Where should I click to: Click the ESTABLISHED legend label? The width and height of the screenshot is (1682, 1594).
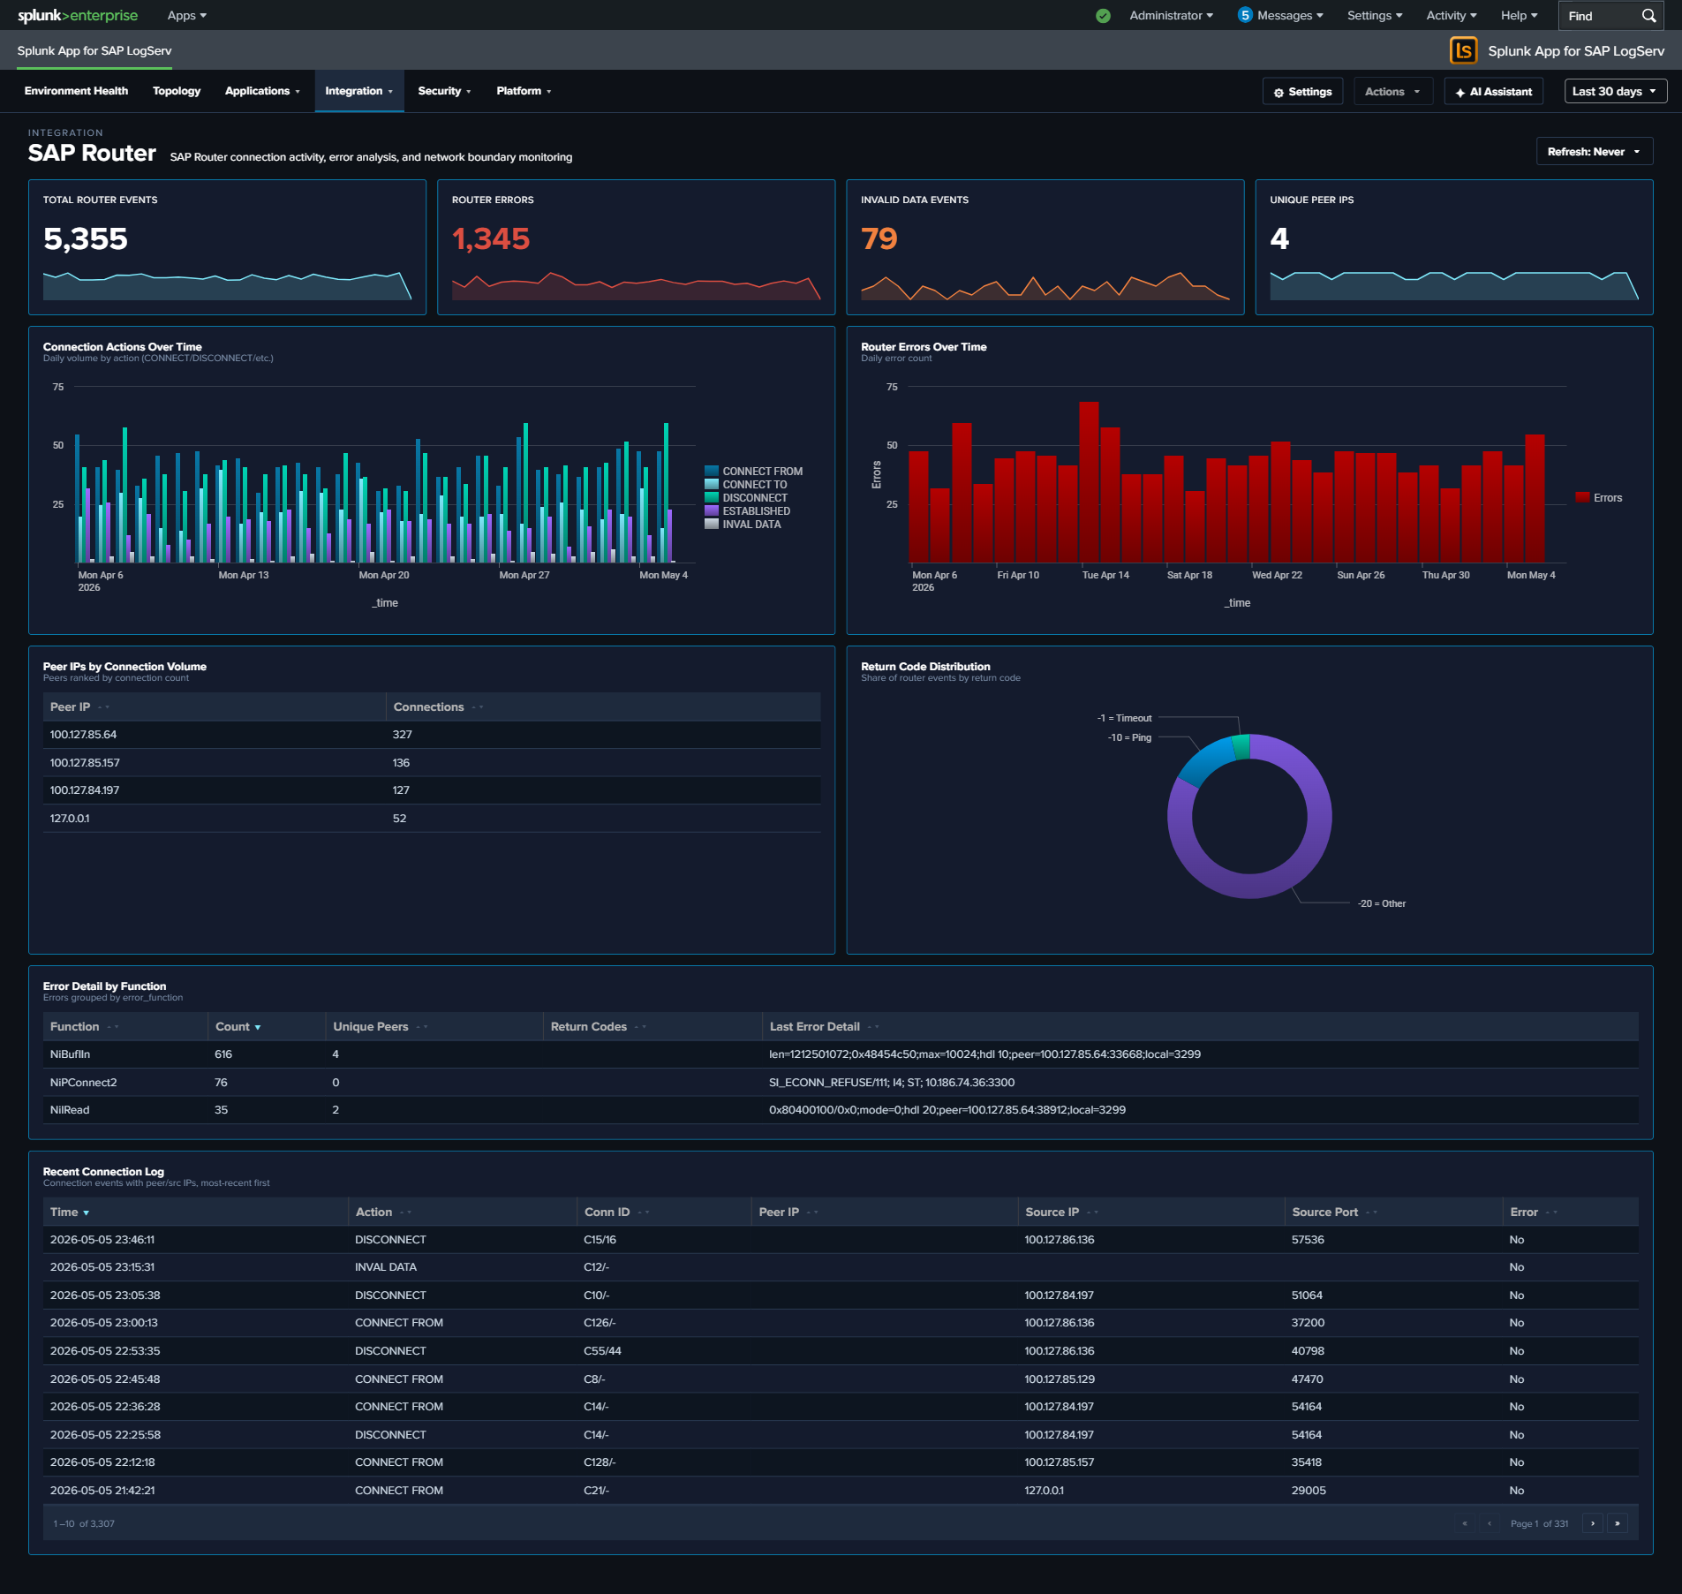tap(757, 511)
